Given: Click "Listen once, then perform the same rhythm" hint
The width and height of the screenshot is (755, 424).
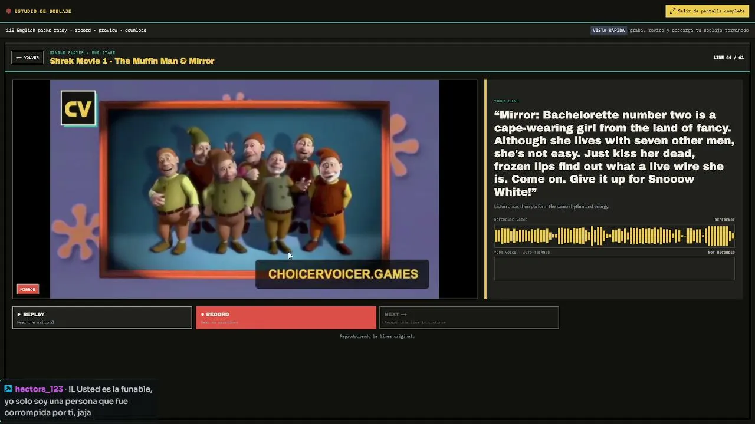Looking at the screenshot, I should [552, 207].
